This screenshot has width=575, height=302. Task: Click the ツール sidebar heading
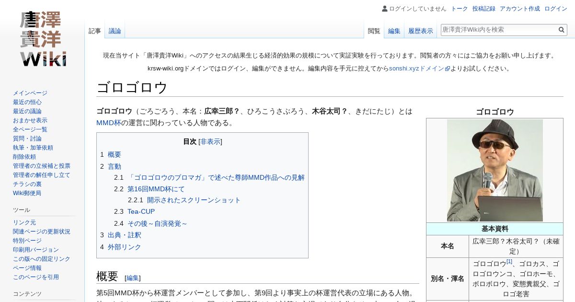(x=22, y=210)
